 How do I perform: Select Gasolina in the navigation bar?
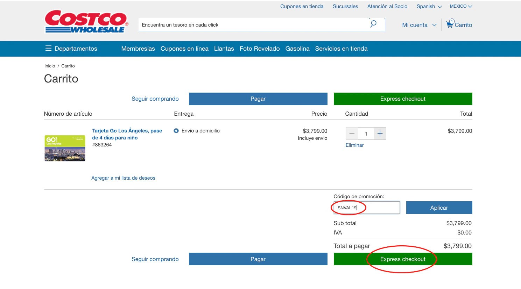pos(297,49)
